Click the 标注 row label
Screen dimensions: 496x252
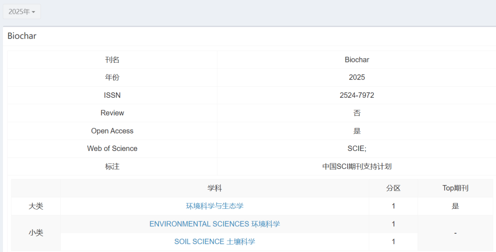(113, 167)
